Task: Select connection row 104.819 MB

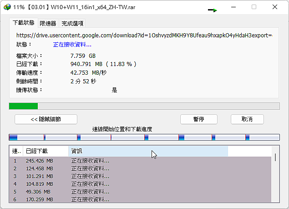Action: 140,184
